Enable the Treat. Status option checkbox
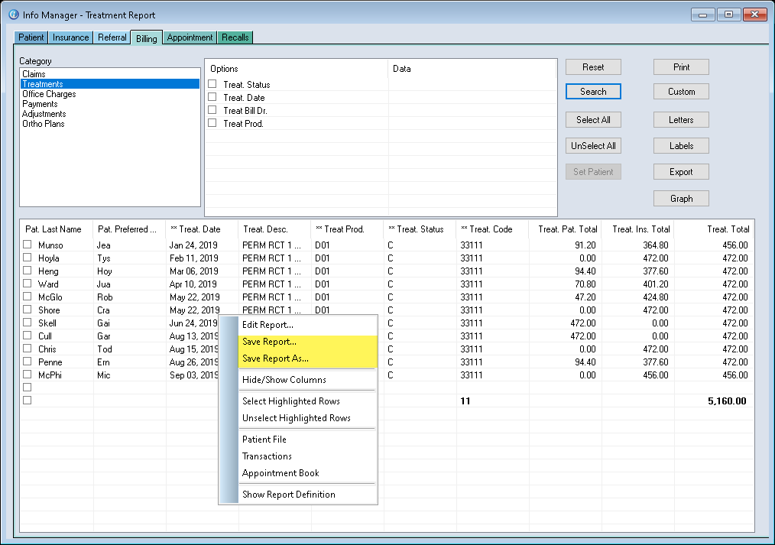This screenshot has height=545, width=775. point(212,85)
